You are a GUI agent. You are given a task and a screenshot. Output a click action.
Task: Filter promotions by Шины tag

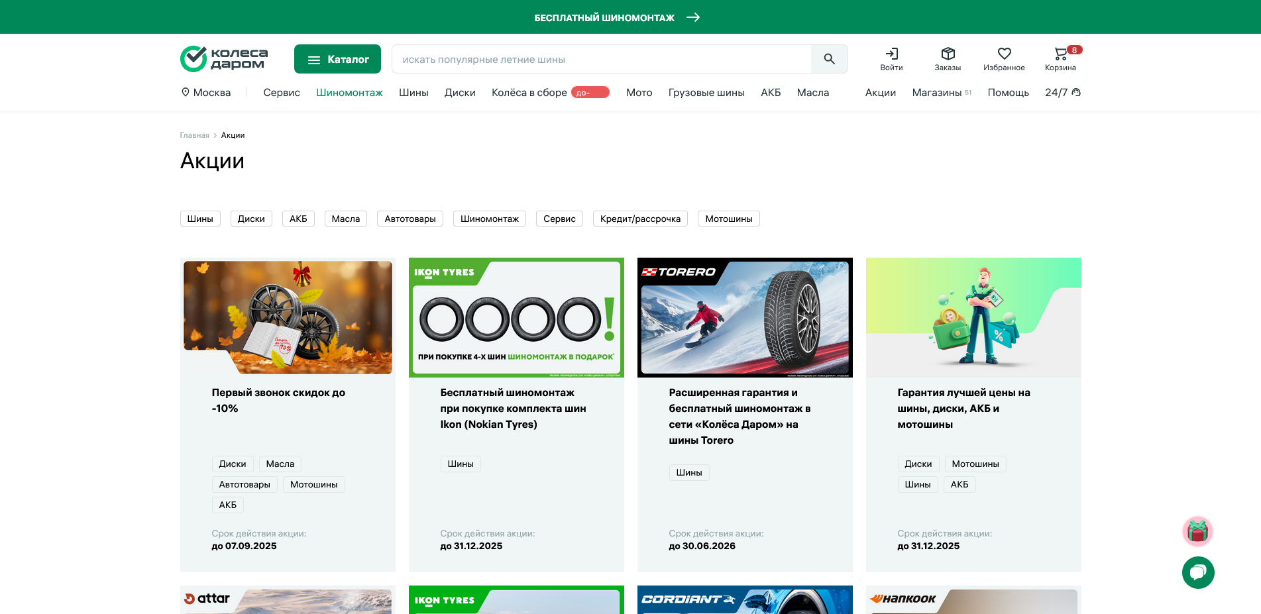[200, 219]
